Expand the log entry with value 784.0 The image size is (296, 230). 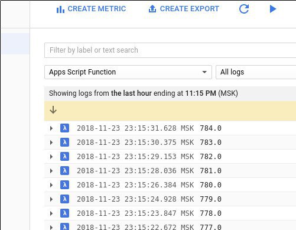click(x=51, y=128)
